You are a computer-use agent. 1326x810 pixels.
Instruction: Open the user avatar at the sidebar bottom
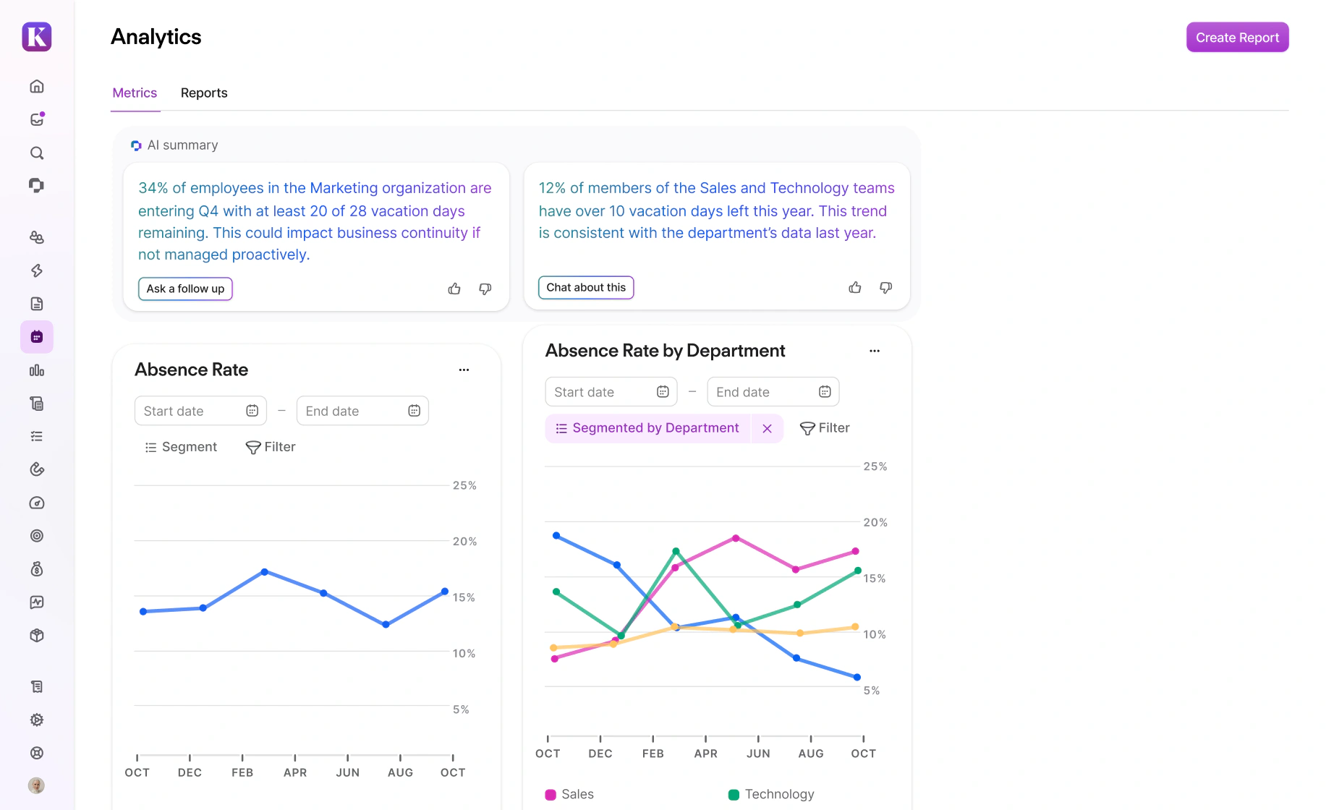[36, 785]
